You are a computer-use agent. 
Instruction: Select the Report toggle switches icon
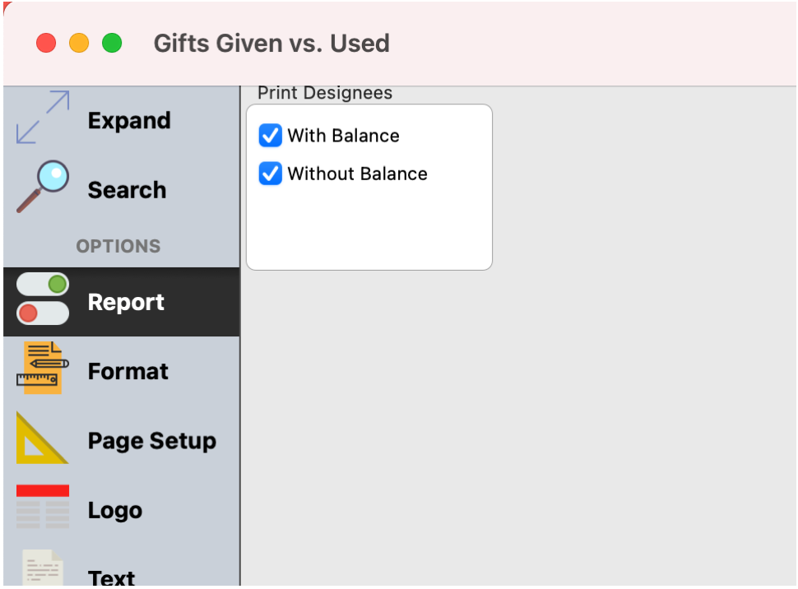pyautogui.click(x=43, y=299)
